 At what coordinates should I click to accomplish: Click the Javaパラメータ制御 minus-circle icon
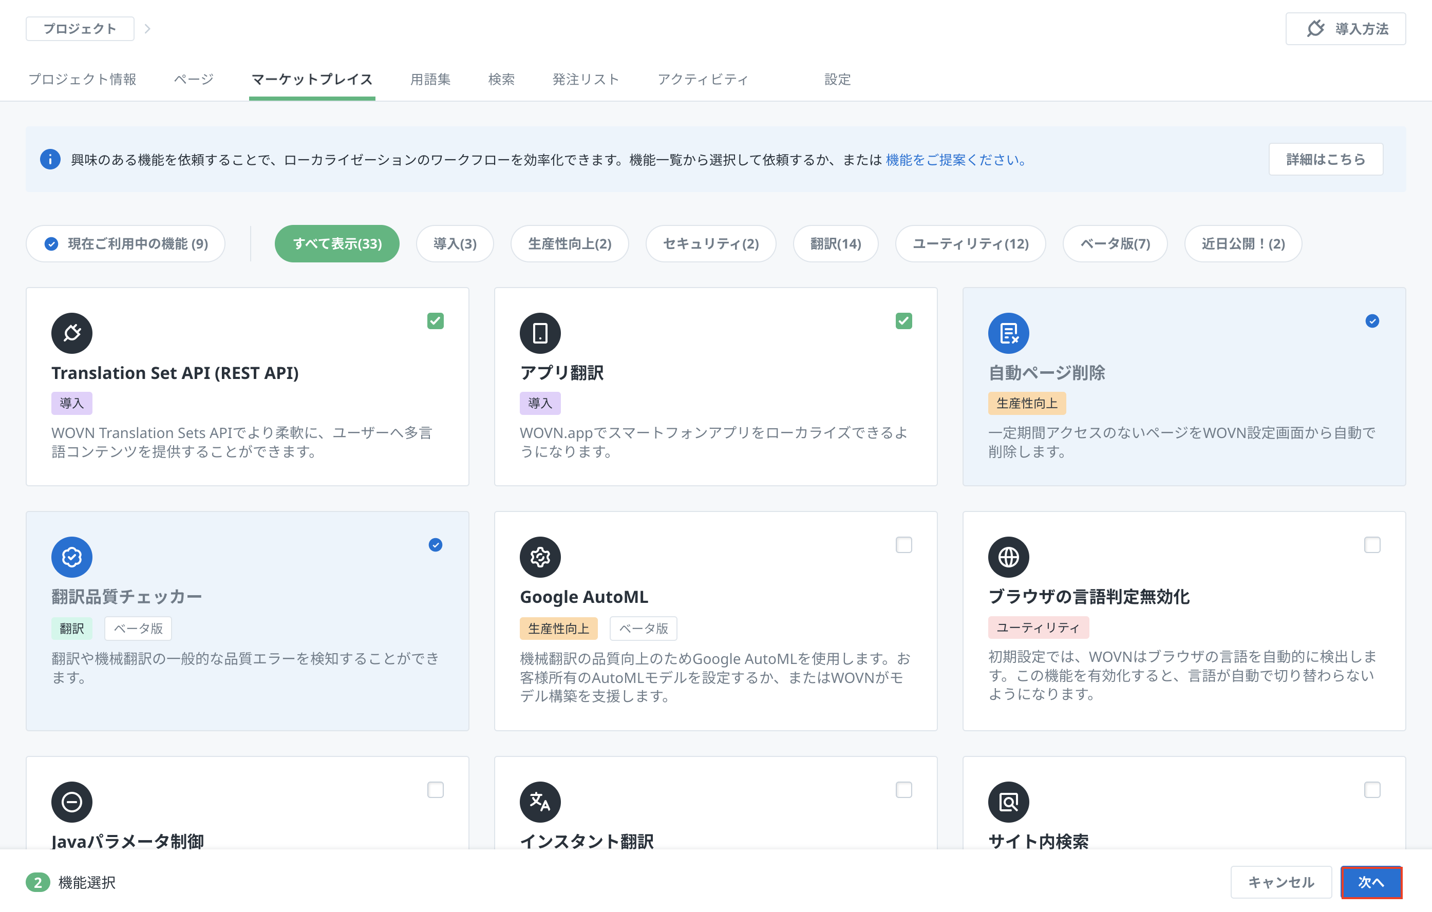[x=71, y=802]
